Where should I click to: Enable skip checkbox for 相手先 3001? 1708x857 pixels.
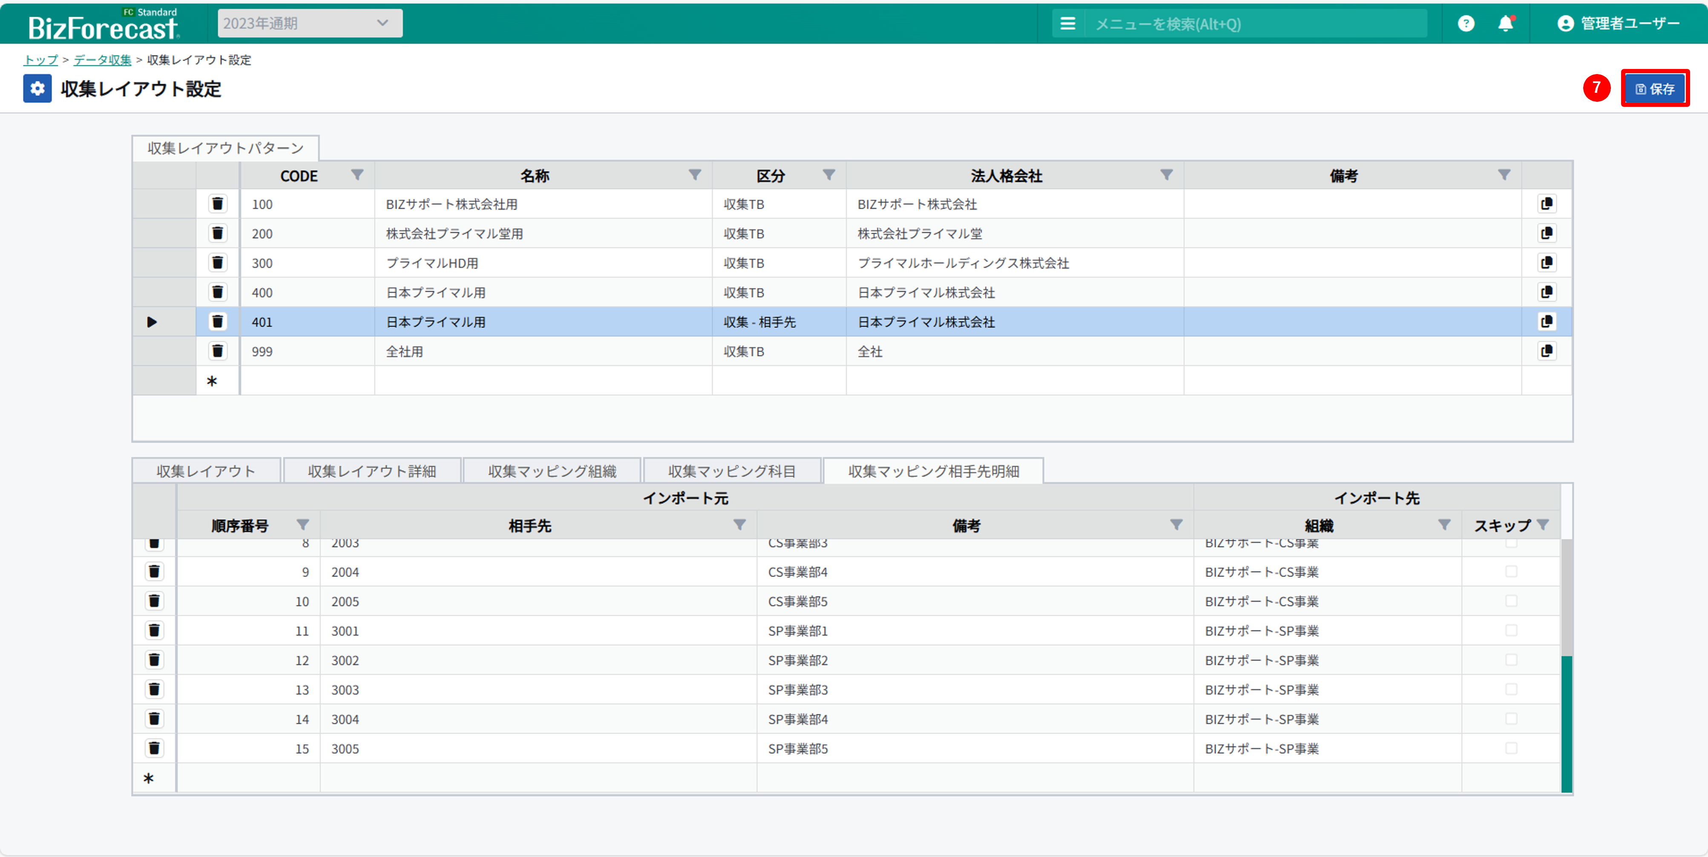(x=1511, y=631)
